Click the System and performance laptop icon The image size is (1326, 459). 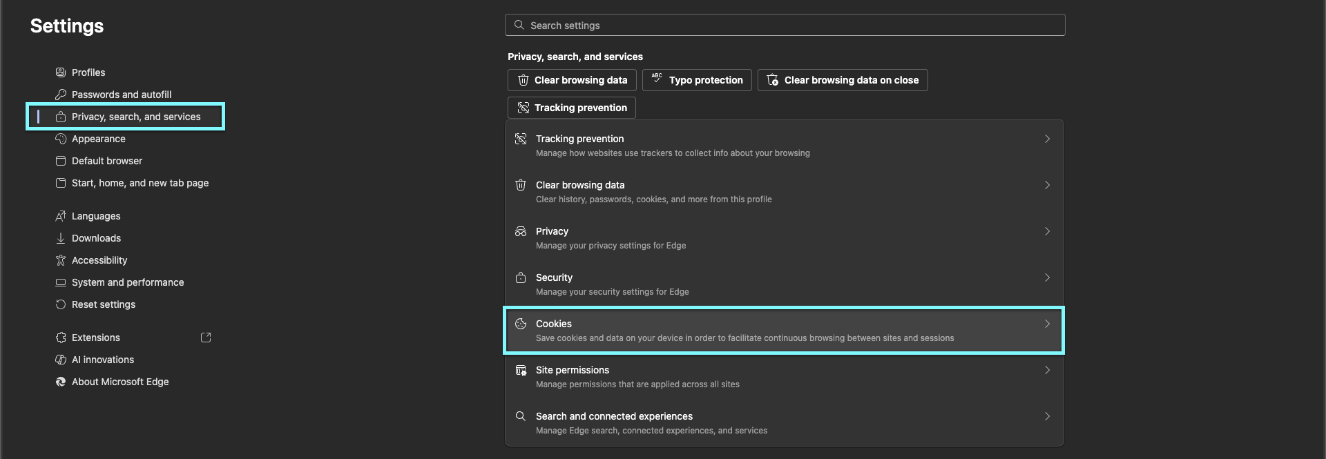[x=61, y=282]
